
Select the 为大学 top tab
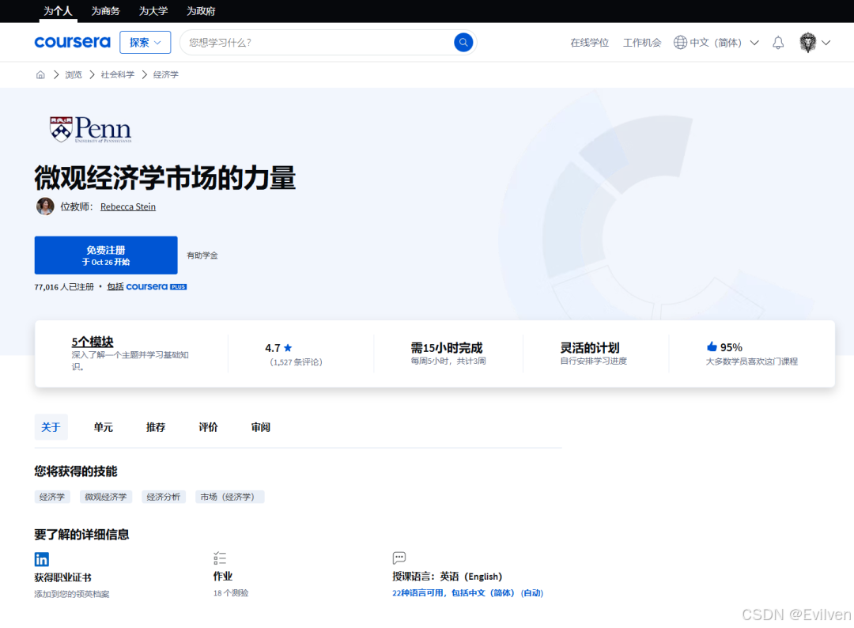tap(153, 11)
